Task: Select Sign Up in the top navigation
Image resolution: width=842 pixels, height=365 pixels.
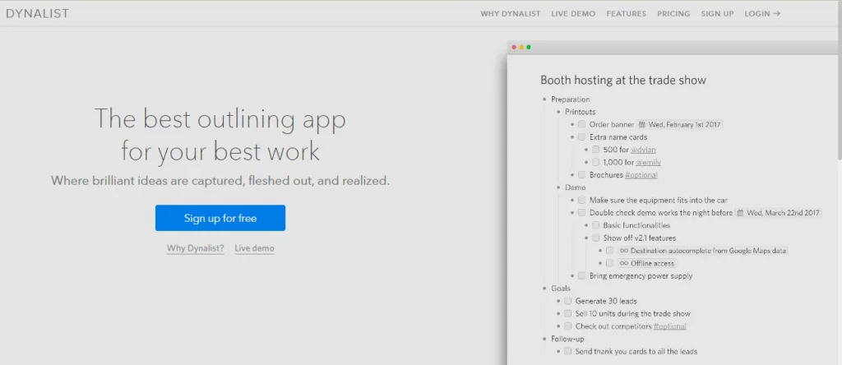Action: pos(717,14)
